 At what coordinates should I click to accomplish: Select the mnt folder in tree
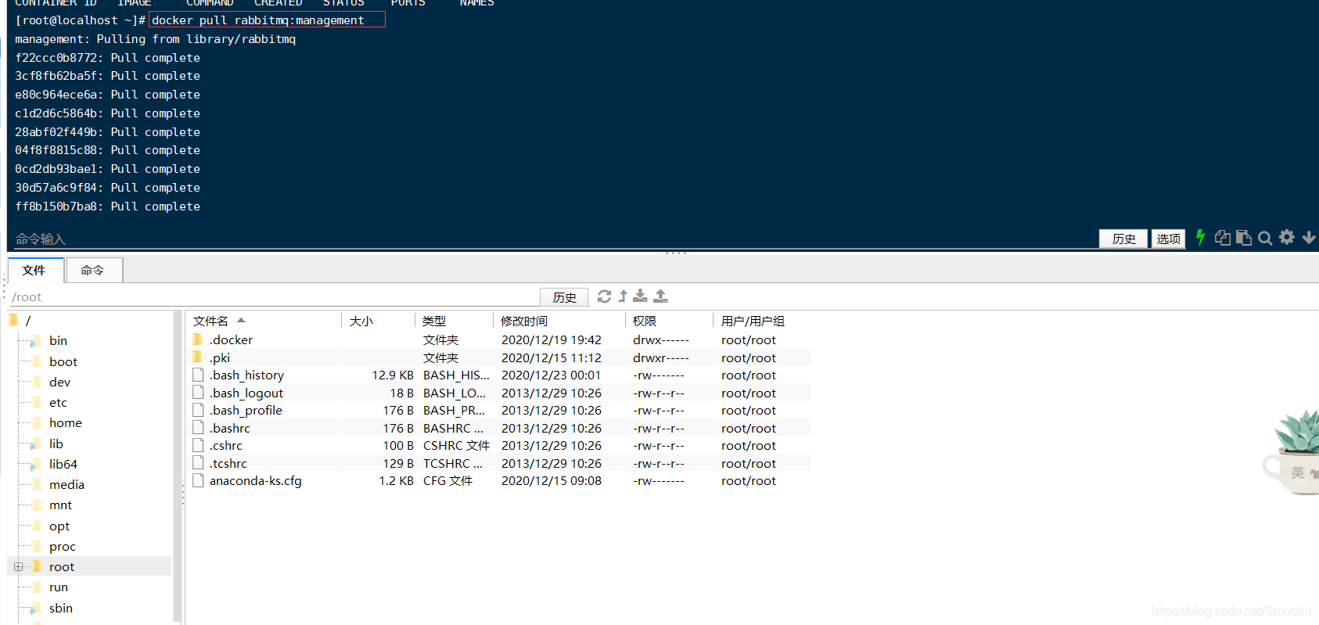(60, 505)
